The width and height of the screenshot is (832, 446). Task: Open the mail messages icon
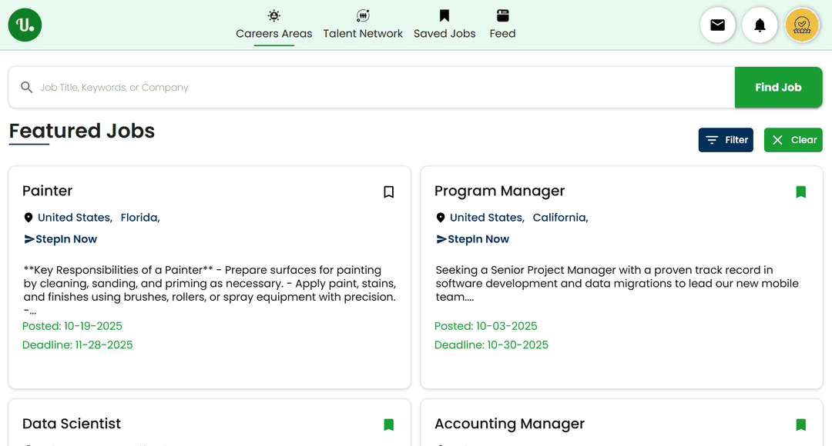tap(717, 25)
